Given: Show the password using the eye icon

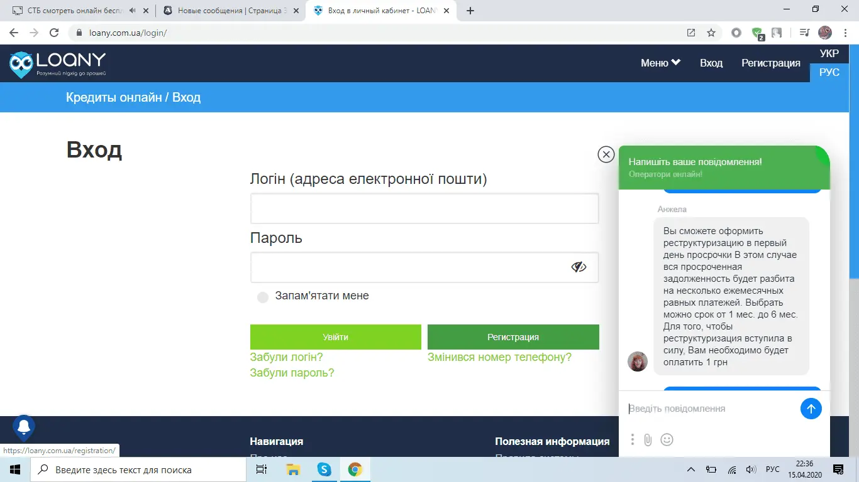Looking at the screenshot, I should click(579, 267).
